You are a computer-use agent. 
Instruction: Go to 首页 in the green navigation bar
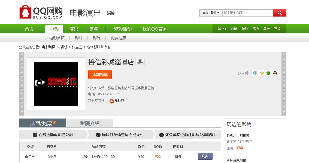pos(29,29)
